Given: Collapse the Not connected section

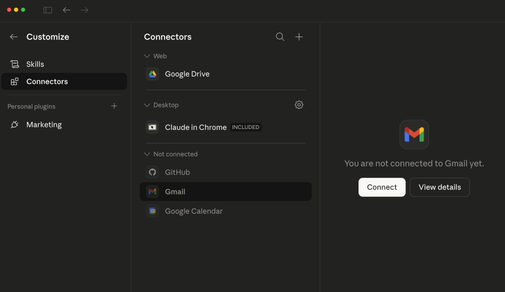Looking at the screenshot, I should click(x=146, y=154).
